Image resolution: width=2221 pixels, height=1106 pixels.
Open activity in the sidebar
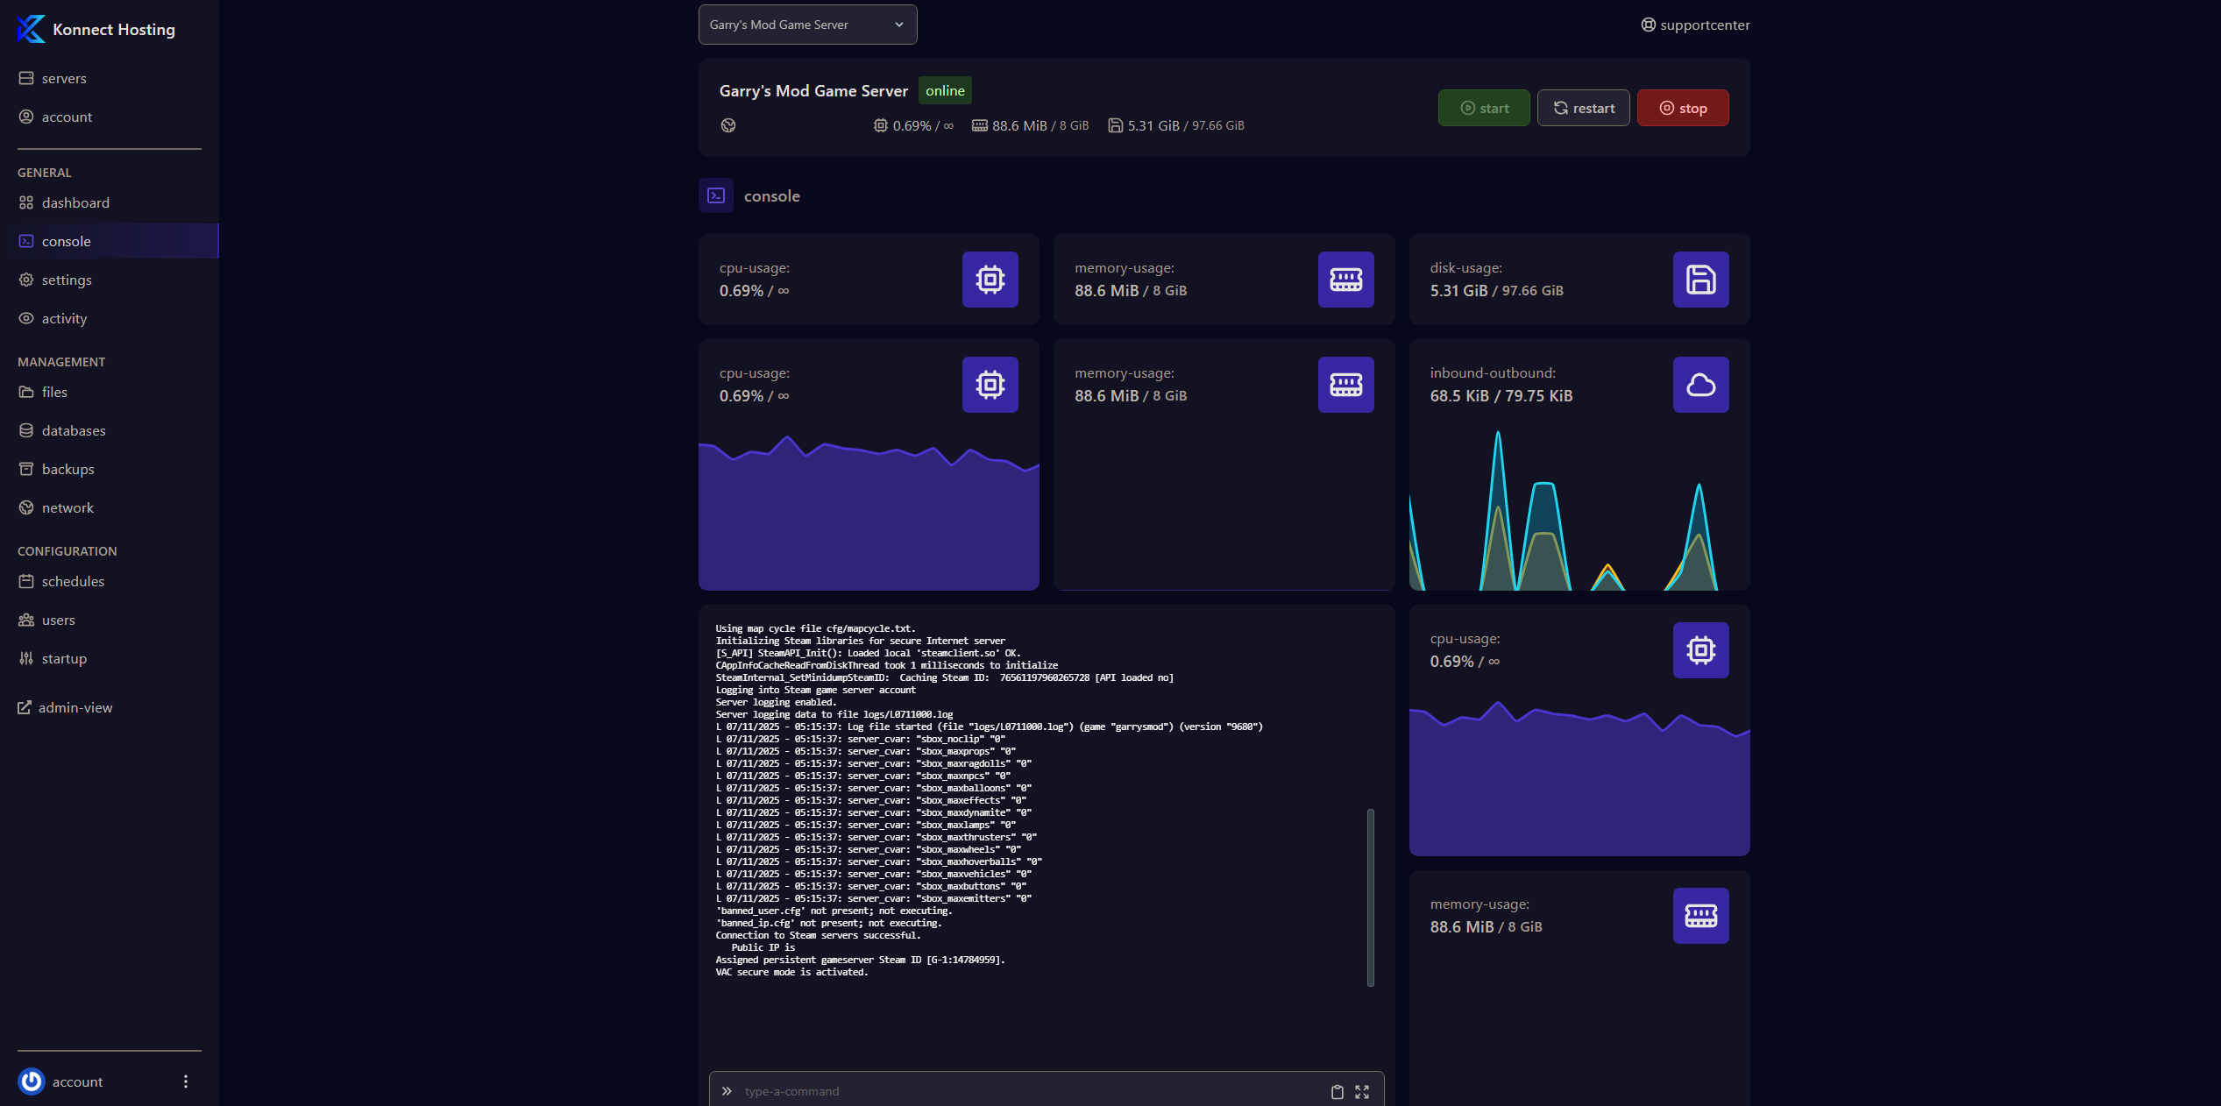pos(110,318)
